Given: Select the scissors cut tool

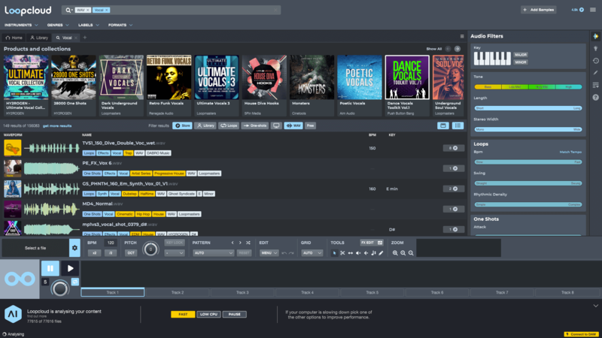Looking at the screenshot, I should pyautogui.click(x=342, y=253).
